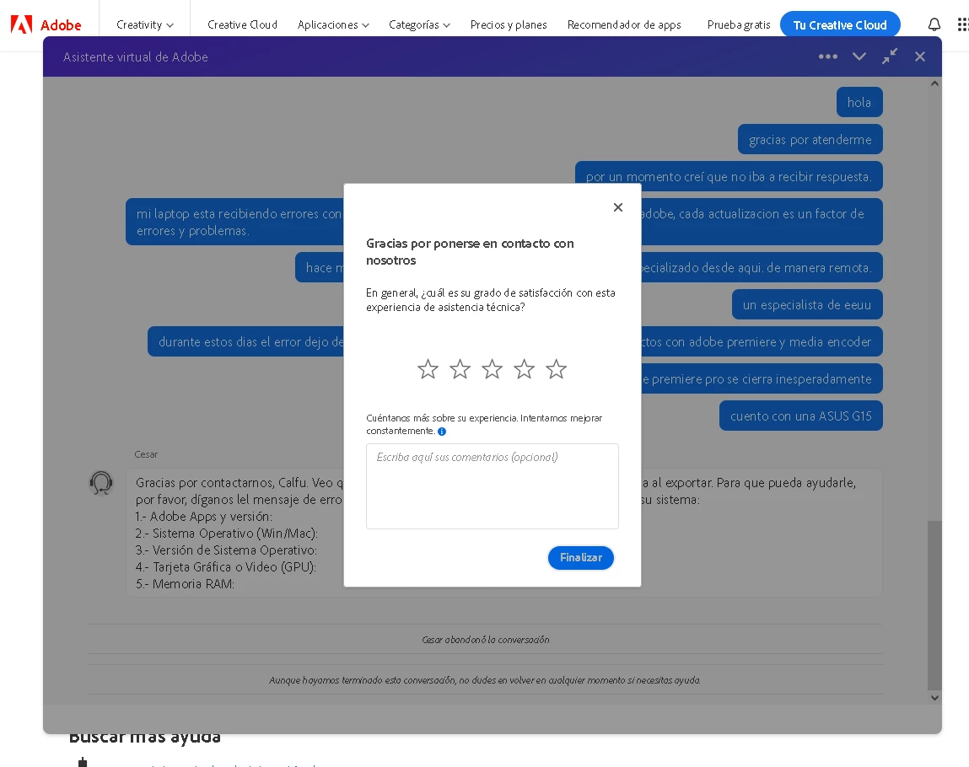The image size is (969, 767).
Task: Click the Adobe wordmark text
Action: click(61, 25)
